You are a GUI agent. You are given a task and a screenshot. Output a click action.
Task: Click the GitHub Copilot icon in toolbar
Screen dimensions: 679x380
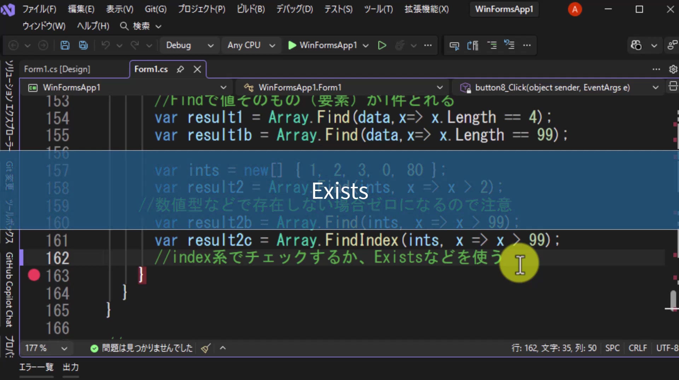[636, 45]
